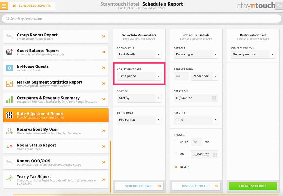This screenshot has width=283, height=196.
Task: Click the highlighted Rate Adjustment Report title
Action: point(40,114)
